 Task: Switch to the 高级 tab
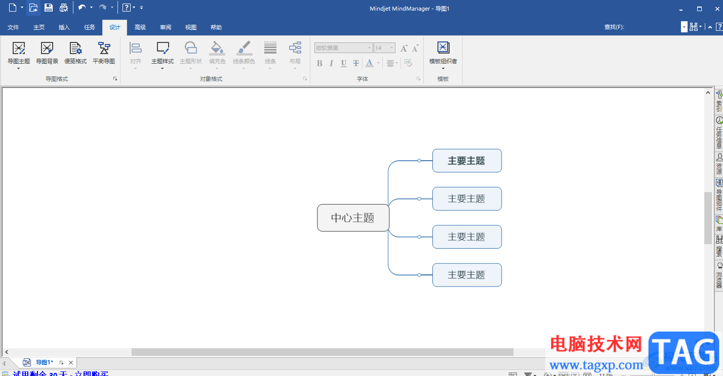click(140, 27)
